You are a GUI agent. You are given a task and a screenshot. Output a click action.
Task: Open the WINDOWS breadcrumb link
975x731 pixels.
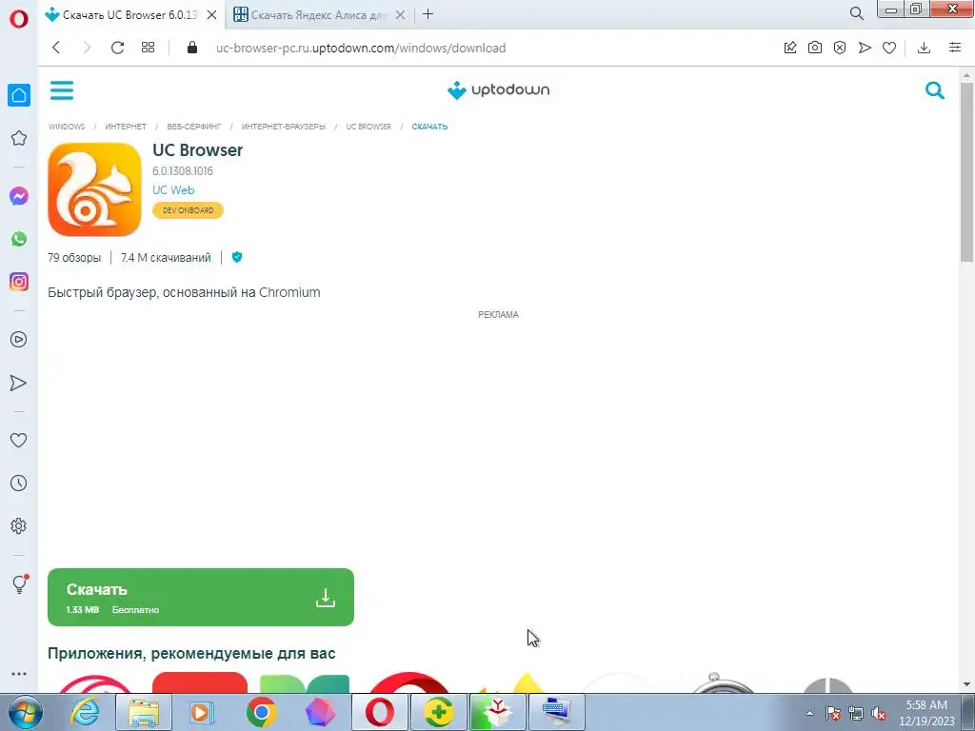(67, 127)
